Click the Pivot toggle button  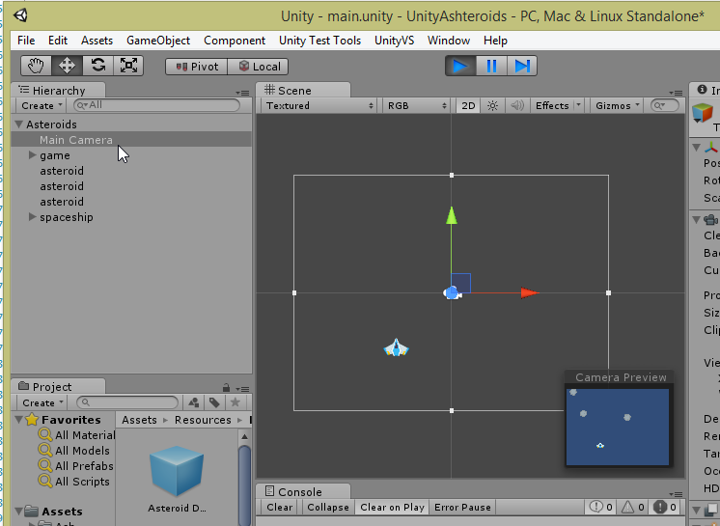pos(196,67)
